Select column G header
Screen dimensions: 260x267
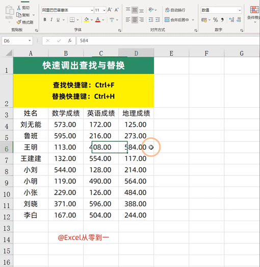(x=242, y=53)
